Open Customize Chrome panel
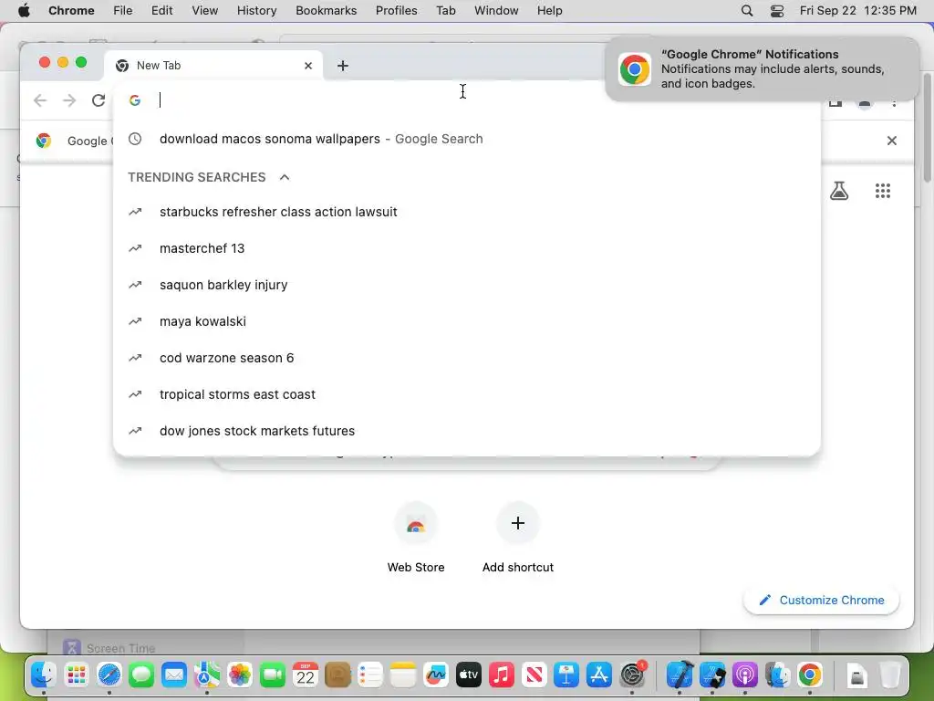Viewport: 934px width, 701px height. click(821, 601)
